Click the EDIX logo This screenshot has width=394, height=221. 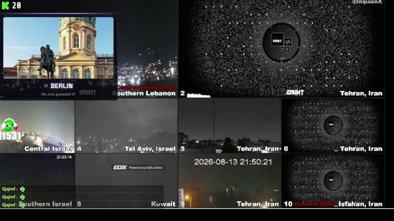click(120, 167)
